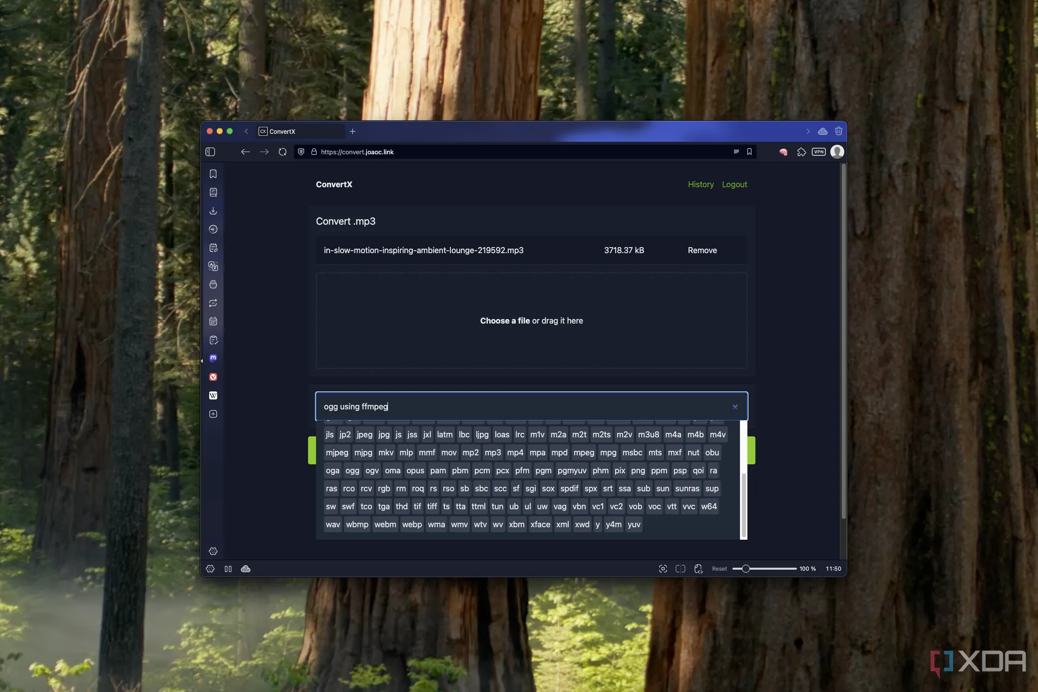Open the clock at 11:50

[833, 569]
